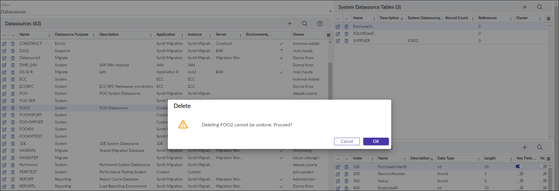Open Instance column options menu
The height and width of the screenshot is (191, 559).
click(x=210, y=35)
